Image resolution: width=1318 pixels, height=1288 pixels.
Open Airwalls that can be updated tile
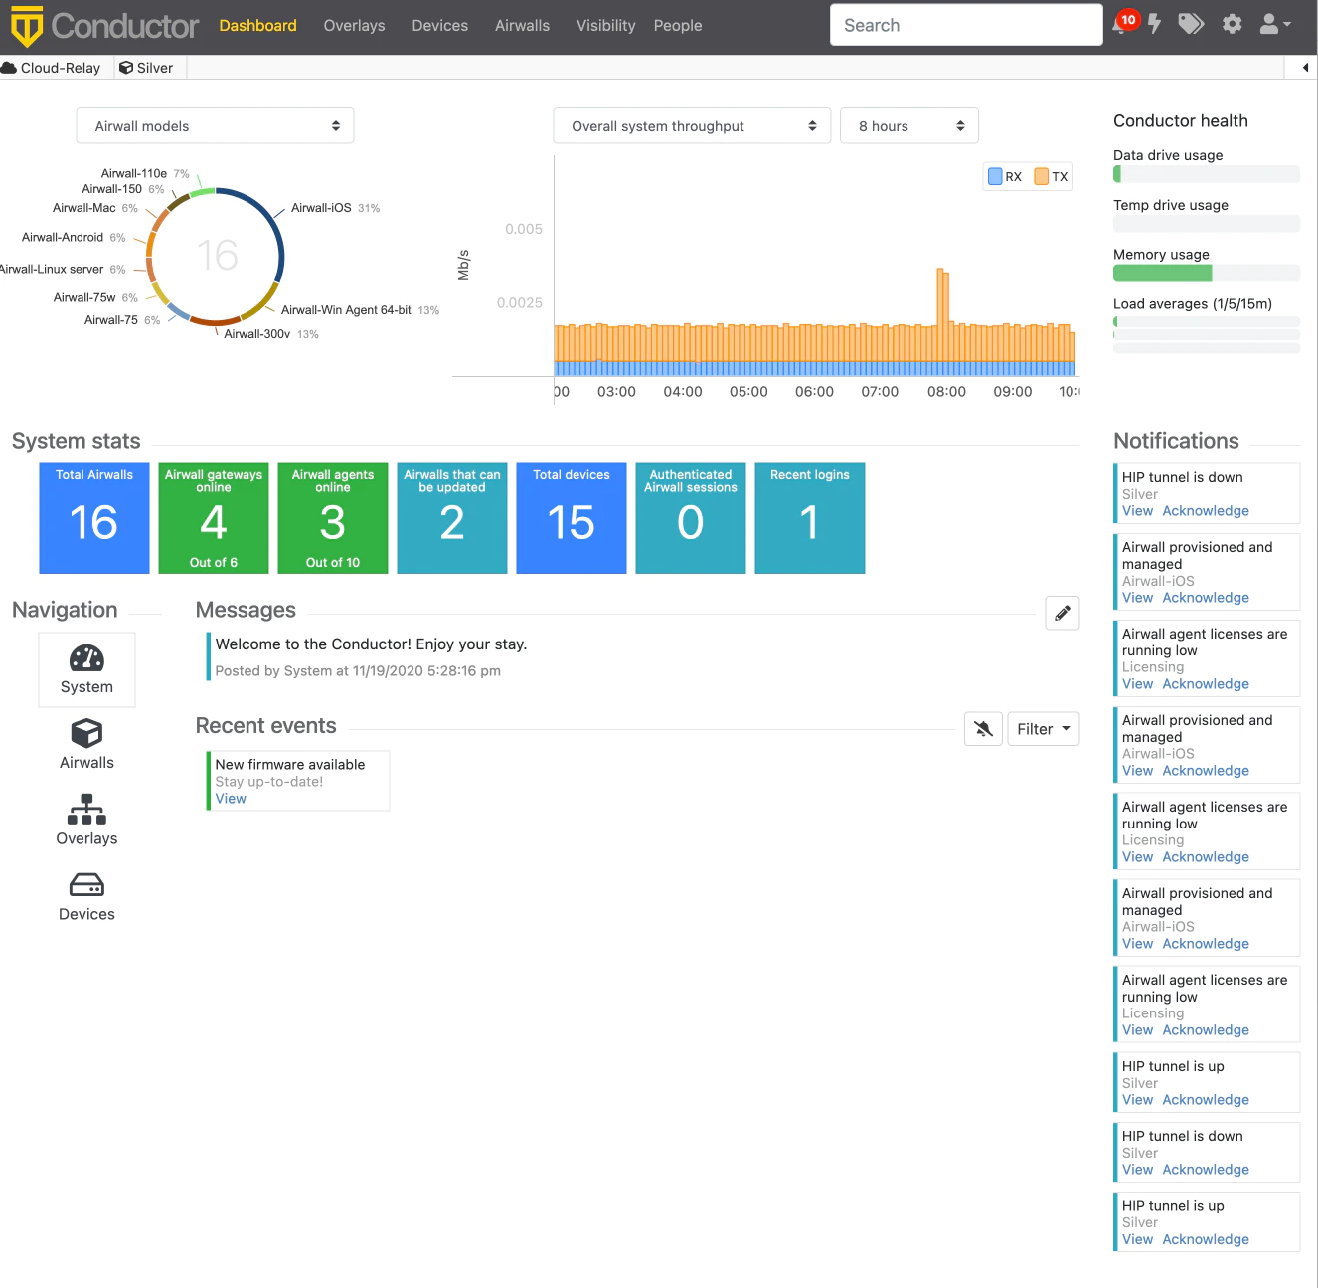[x=452, y=518]
